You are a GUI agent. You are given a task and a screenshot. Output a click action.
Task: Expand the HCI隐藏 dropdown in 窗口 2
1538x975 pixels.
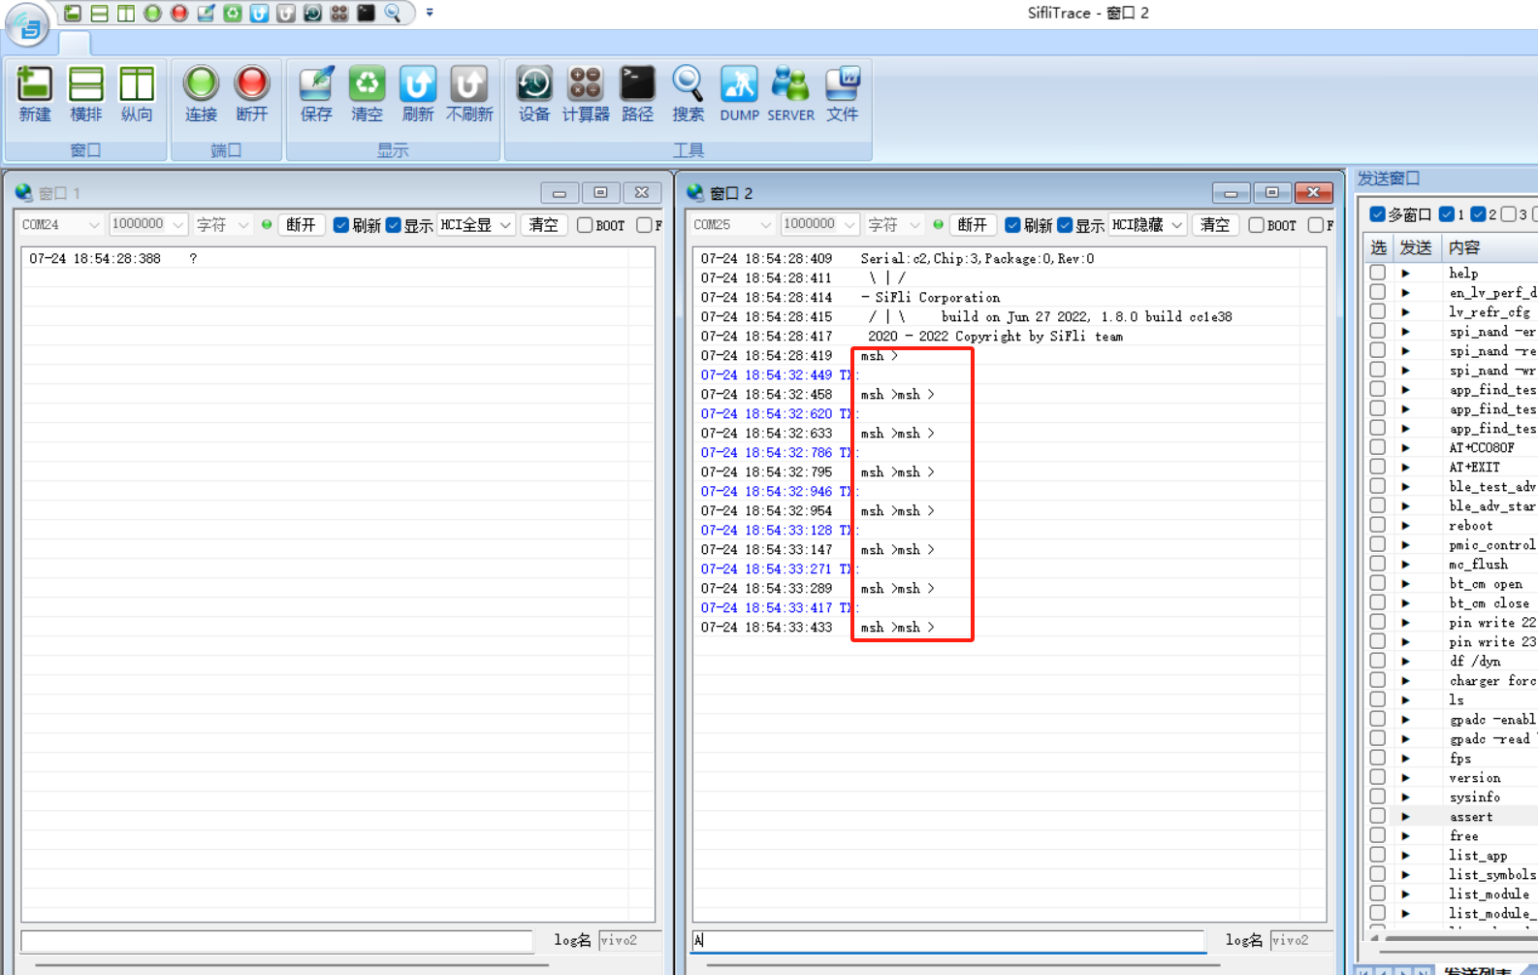(x=1148, y=225)
